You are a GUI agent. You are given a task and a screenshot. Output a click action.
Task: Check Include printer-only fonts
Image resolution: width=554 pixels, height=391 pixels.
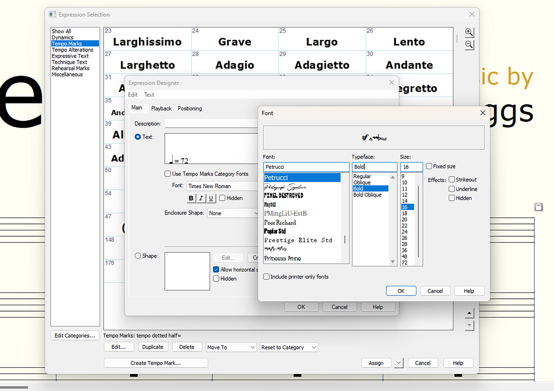click(267, 277)
